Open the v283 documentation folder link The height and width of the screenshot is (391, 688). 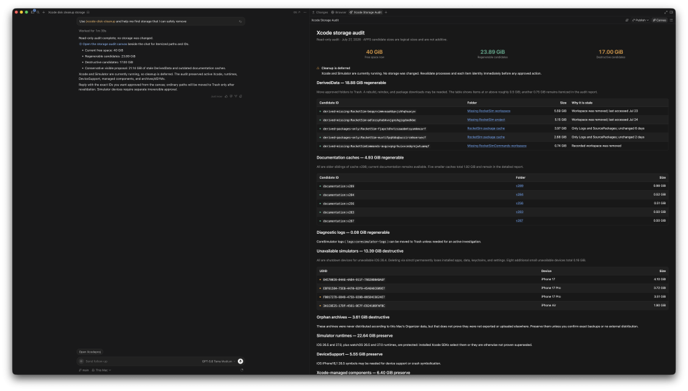point(519,212)
